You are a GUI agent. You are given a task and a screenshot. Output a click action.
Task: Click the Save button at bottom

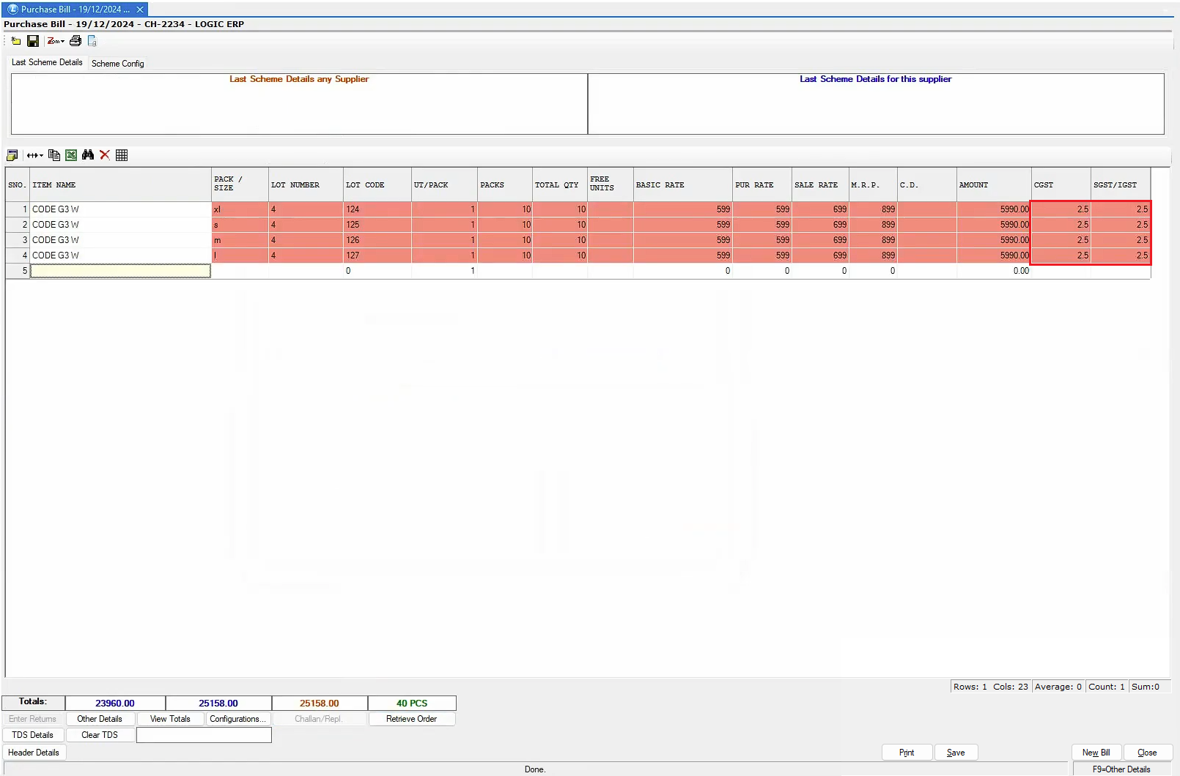click(x=955, y=753)
